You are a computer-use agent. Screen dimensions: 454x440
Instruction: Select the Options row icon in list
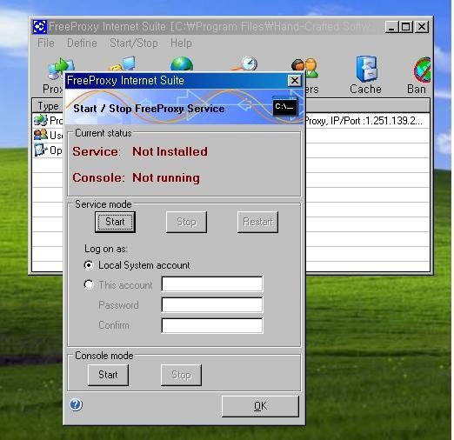[x=41, y=150]
